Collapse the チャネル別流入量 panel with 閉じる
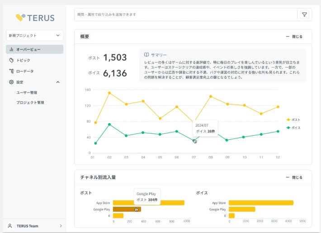Screen dimensions: 321x233 (x=294, y=177)
